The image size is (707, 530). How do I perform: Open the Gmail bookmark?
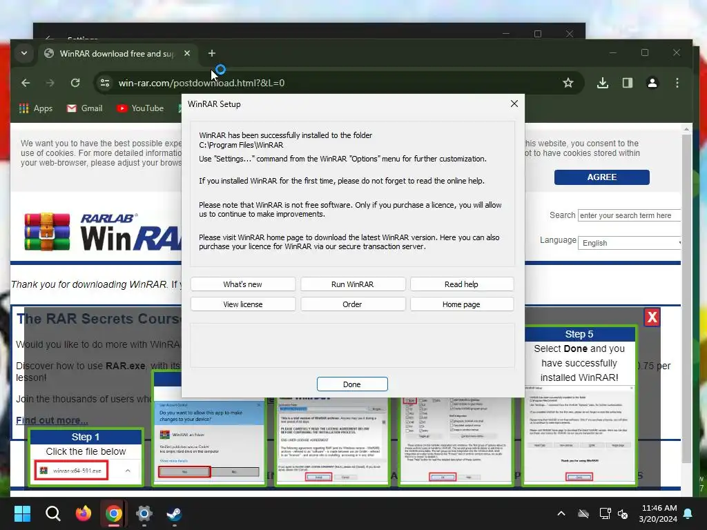(84, 108)
